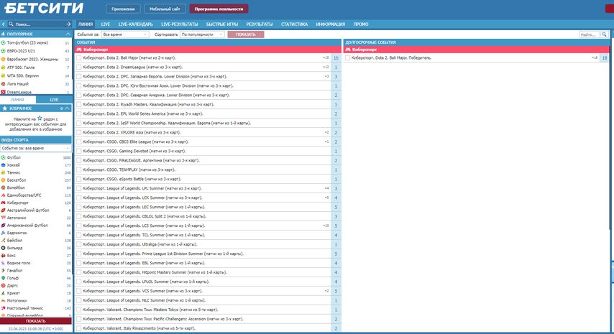Open the ПРОМО menu tab

click(361, 24)
